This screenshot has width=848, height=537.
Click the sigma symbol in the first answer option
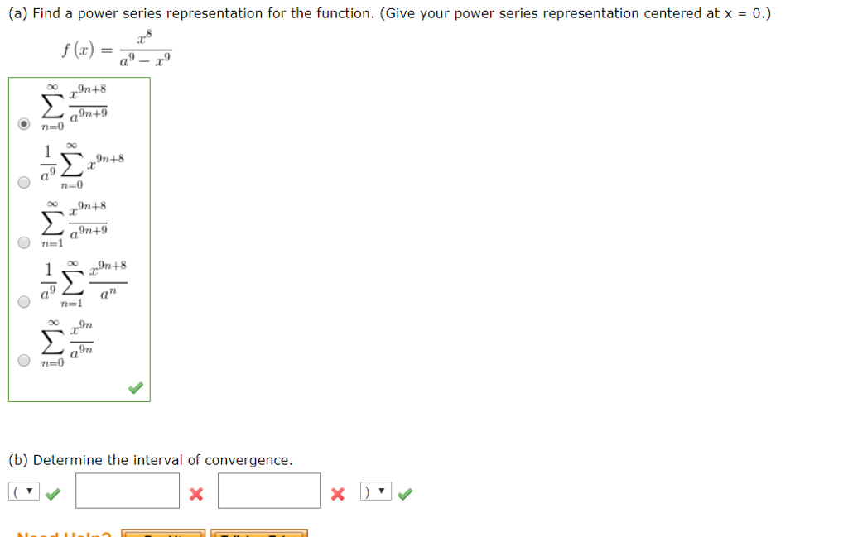coord(51,104)
